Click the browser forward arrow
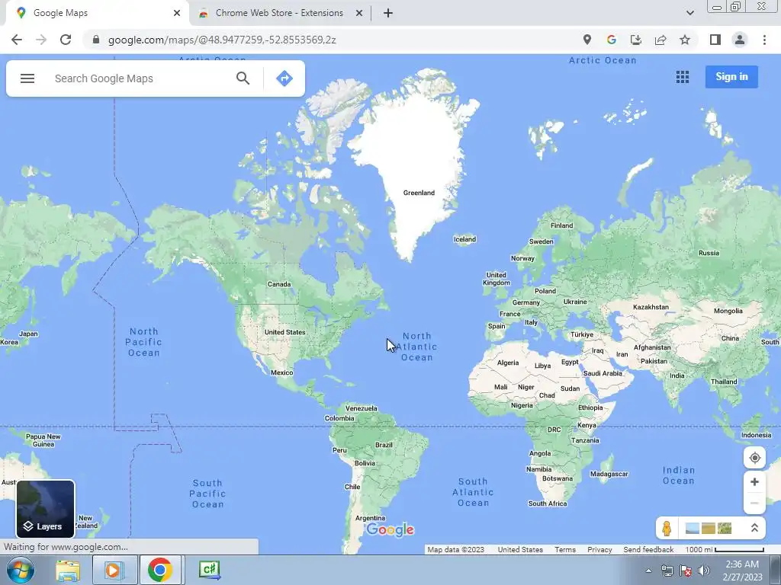This screenshot has height=585, width=781. (41, 40)
